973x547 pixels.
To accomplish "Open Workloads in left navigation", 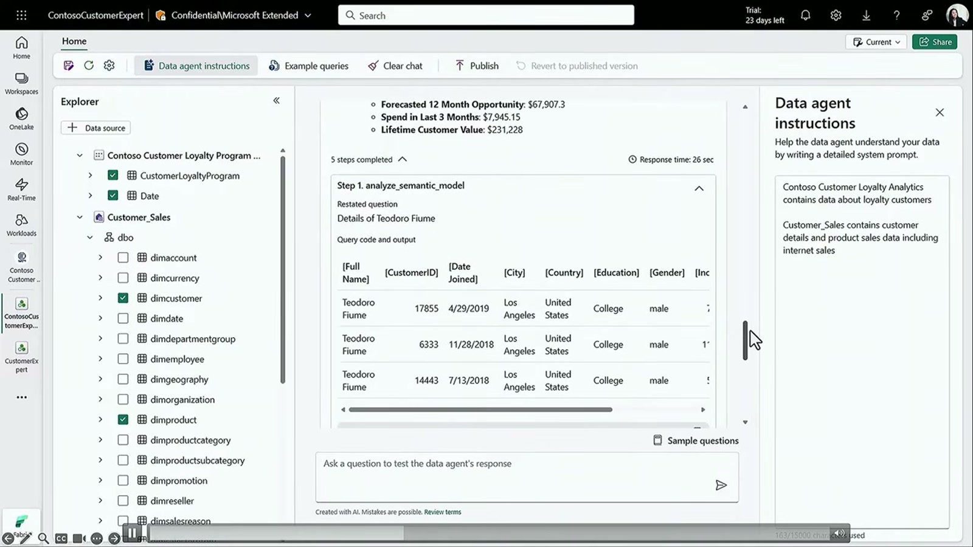I will coord(21,225).
